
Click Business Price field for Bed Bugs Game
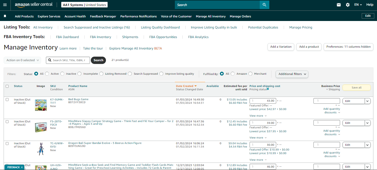327,101
